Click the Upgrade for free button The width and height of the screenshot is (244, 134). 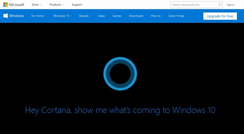(x=220, y=16)
